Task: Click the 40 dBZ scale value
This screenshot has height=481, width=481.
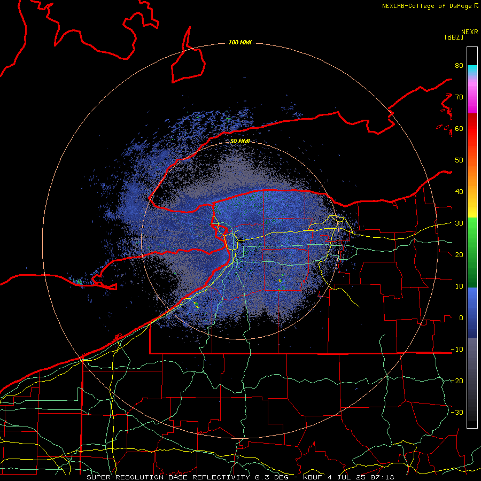Action: [x=459, y=192]
